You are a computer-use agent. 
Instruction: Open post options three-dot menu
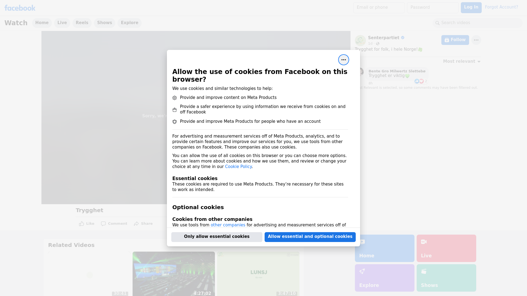[476, 40]
